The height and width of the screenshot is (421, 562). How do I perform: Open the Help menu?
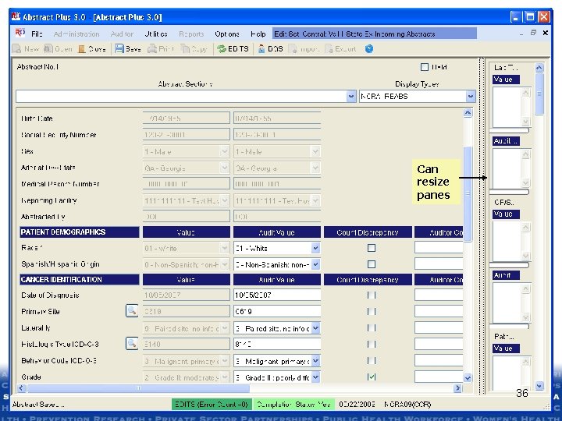tap(258, 34)
